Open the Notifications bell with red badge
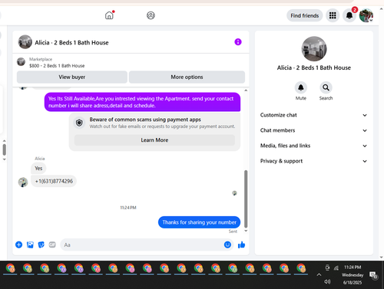Image resolution: width=384 pixels, height=289 pixels. pyautogui.click(x=349, y=15)
